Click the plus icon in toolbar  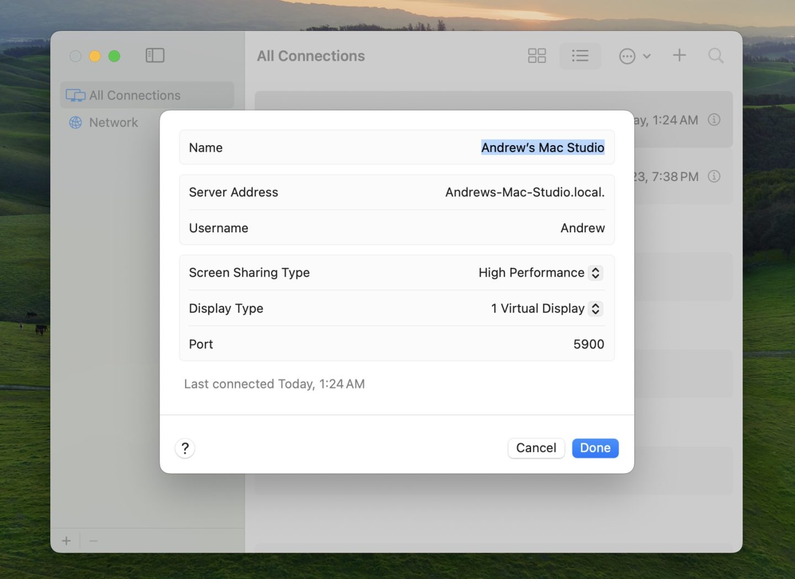pos(679,55)
